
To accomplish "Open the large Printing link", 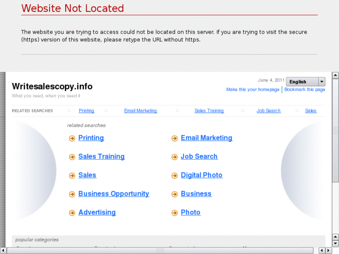I will click(91, 138).
